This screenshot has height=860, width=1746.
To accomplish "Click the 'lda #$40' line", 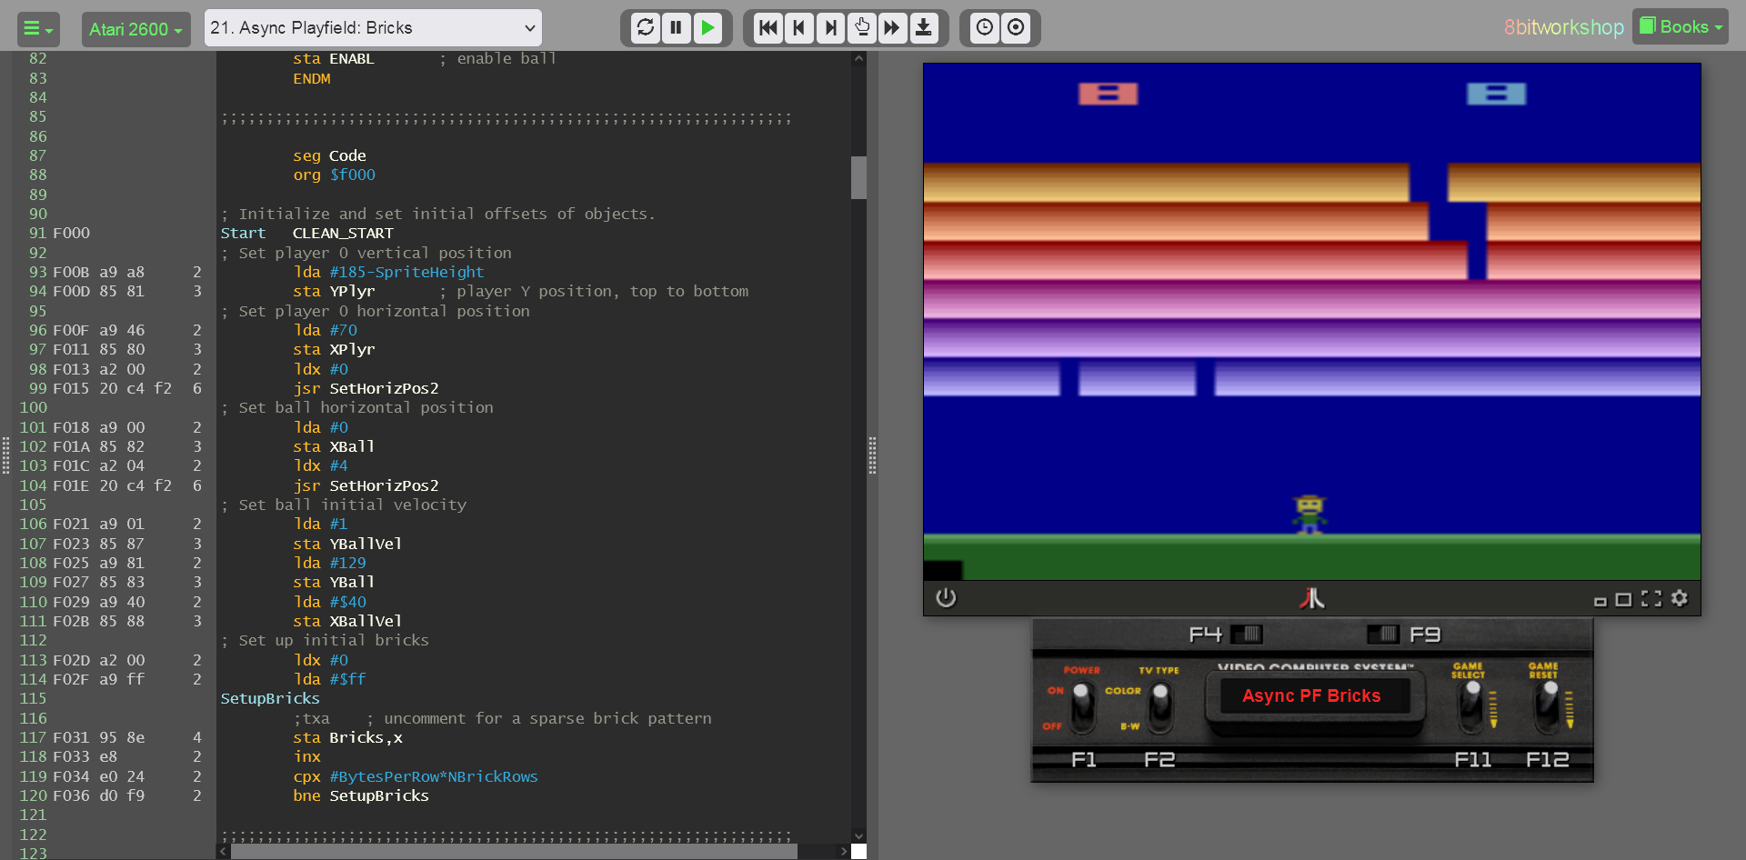I will tap(329, 602).
